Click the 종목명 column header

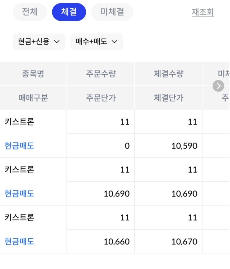pos(33,74)
